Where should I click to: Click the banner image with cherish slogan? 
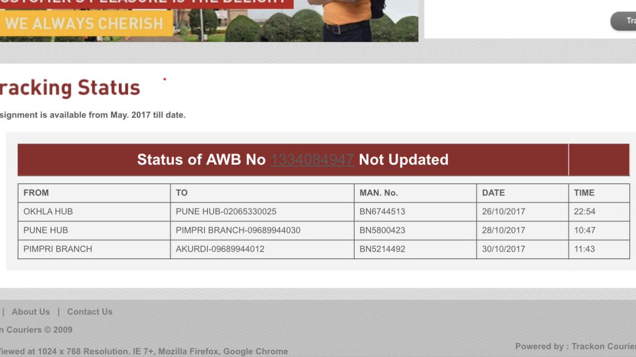pos(209,21)
